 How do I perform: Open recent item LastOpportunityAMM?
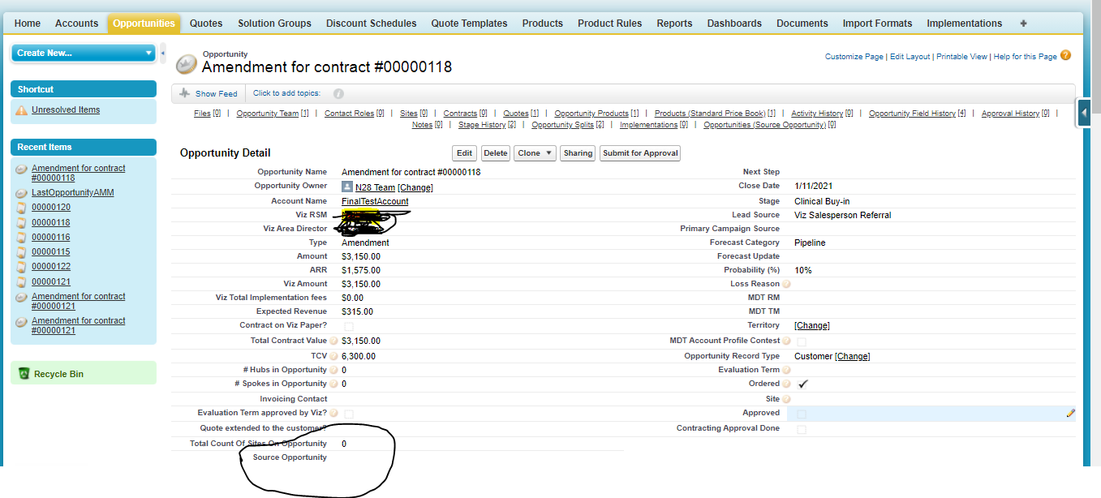coord(73,193)
